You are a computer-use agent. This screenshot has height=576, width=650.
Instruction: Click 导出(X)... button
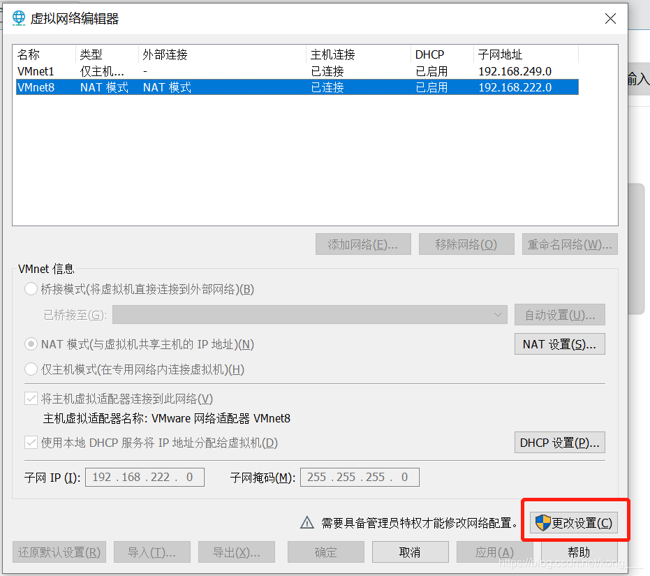236,552
